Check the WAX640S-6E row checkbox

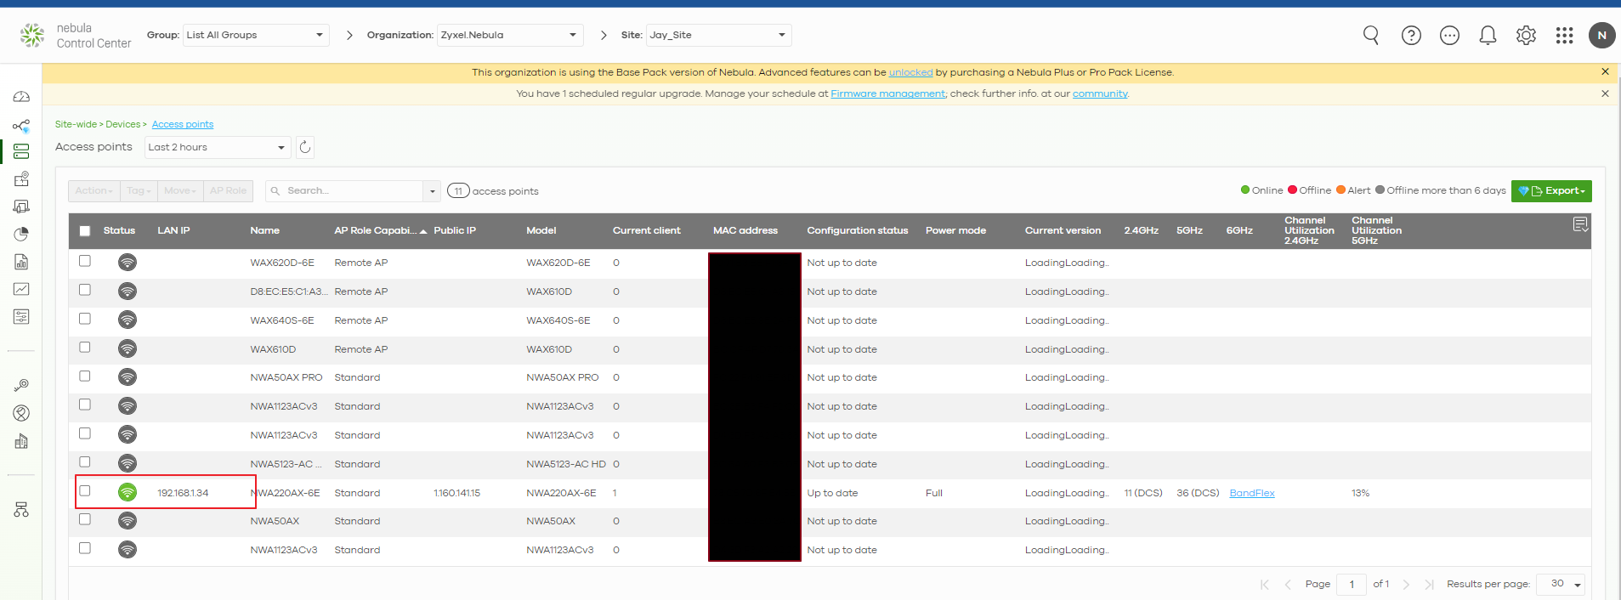85,319
